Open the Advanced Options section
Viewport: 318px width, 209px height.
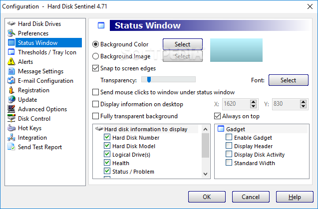coord(42,109)
